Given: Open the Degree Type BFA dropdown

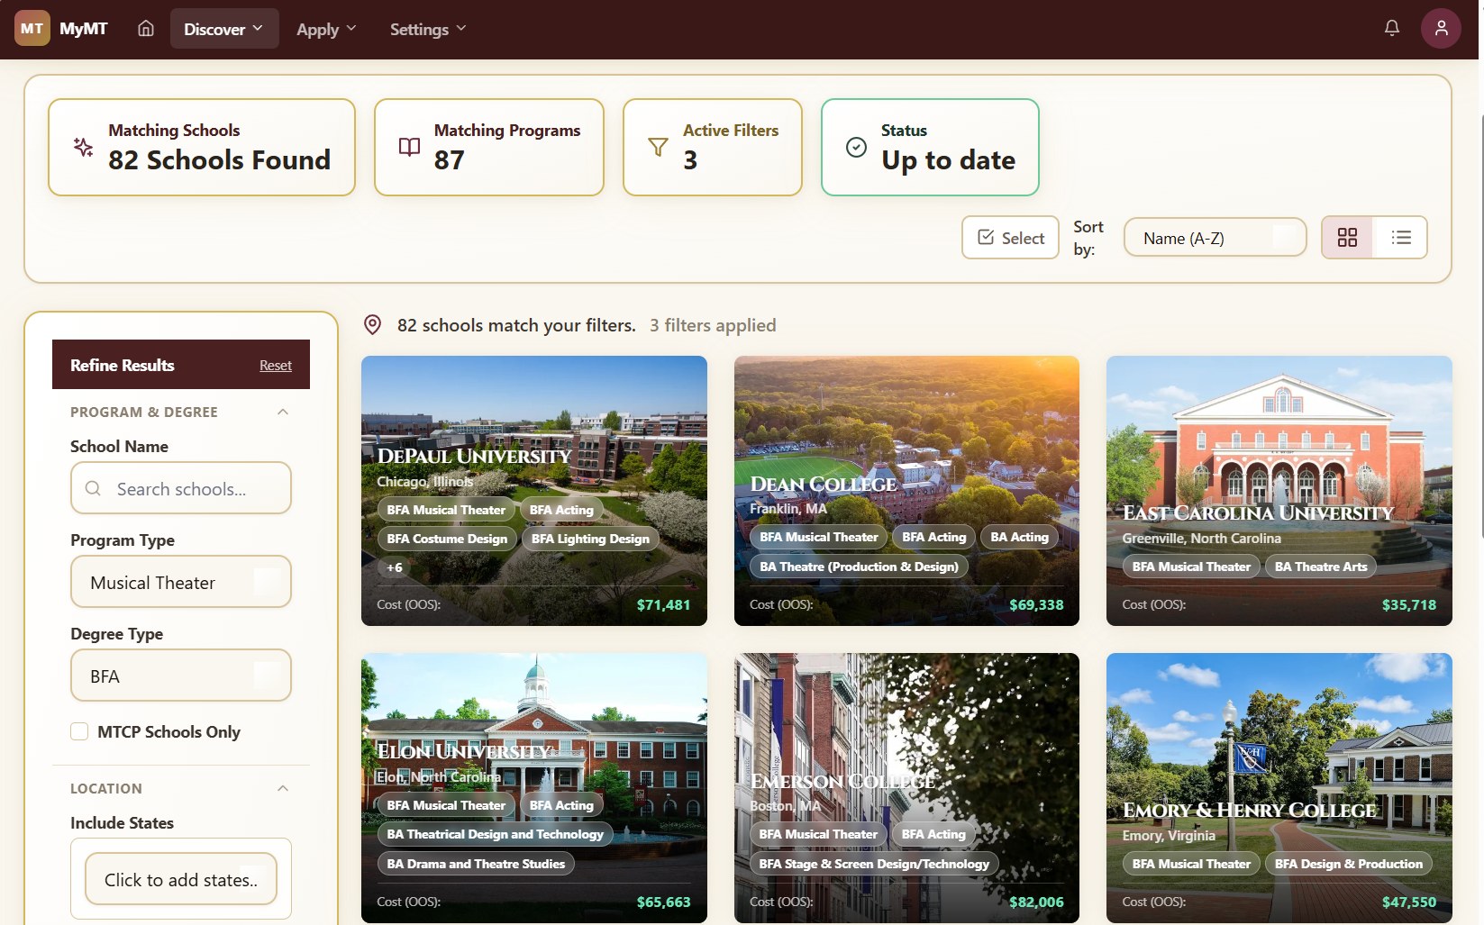Looking at the screenshot, I should (x=181, y=676).
